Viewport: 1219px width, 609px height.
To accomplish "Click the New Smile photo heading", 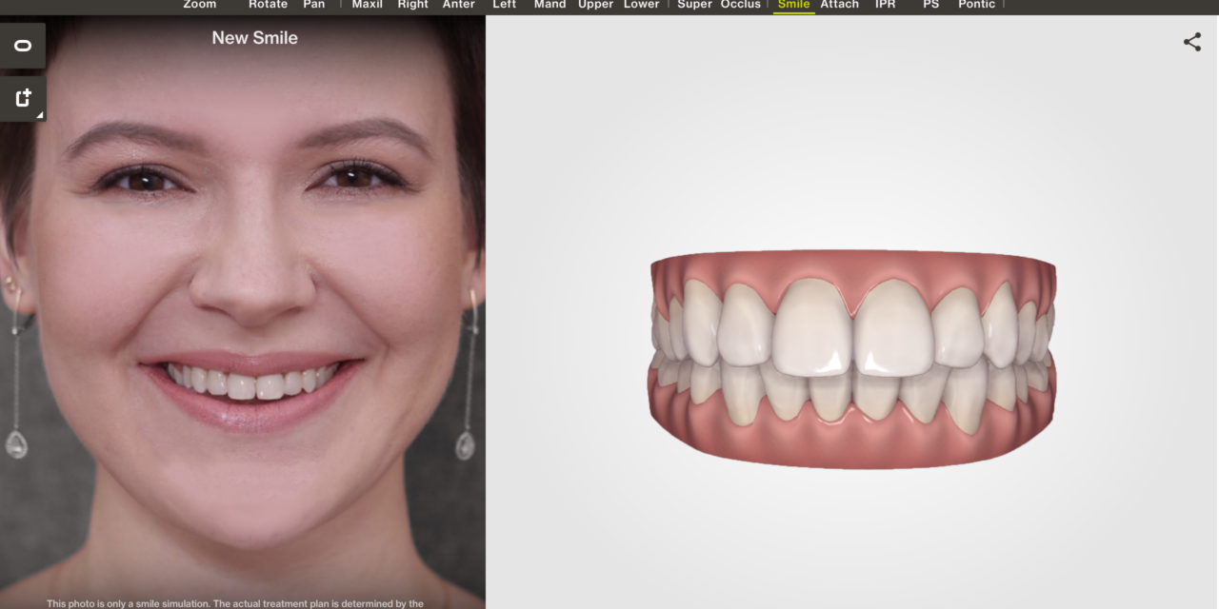I will point(254,38).
